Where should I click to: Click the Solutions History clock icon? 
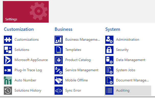(x=8, y=91)
